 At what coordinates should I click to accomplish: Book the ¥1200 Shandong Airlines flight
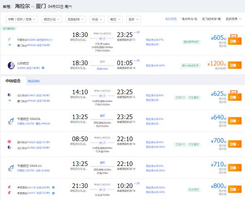(x=235, y=65)
